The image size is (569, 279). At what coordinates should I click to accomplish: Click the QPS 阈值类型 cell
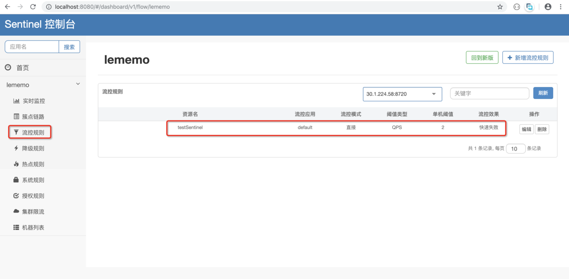pyautogui.click(x=397, y=127)
